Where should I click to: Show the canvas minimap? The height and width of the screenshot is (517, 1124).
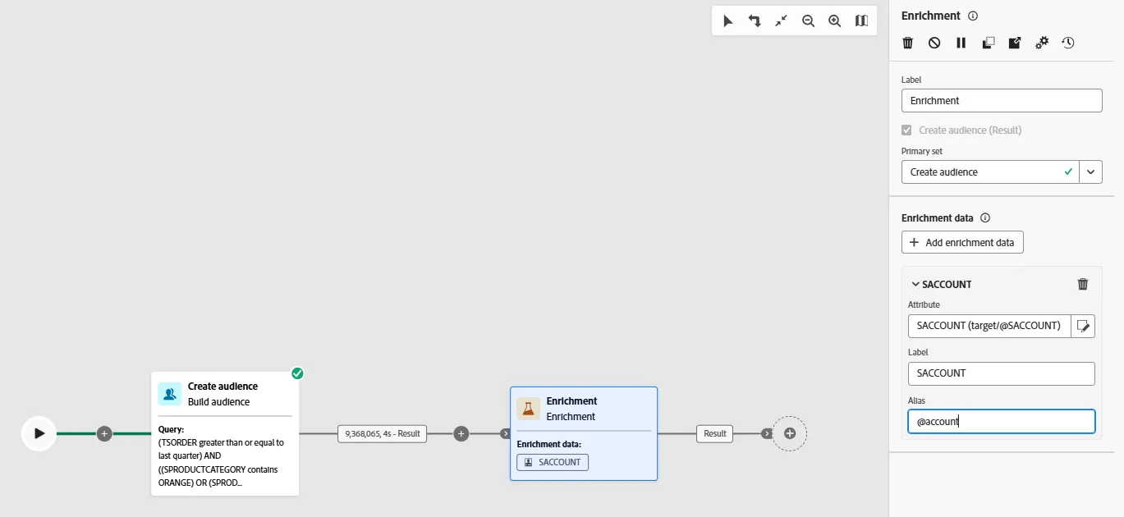coord(861,21)
